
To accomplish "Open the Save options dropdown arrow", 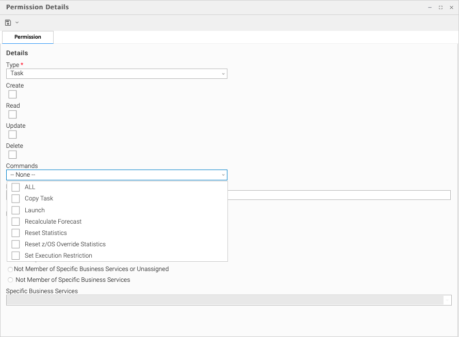I will [17, 23].
